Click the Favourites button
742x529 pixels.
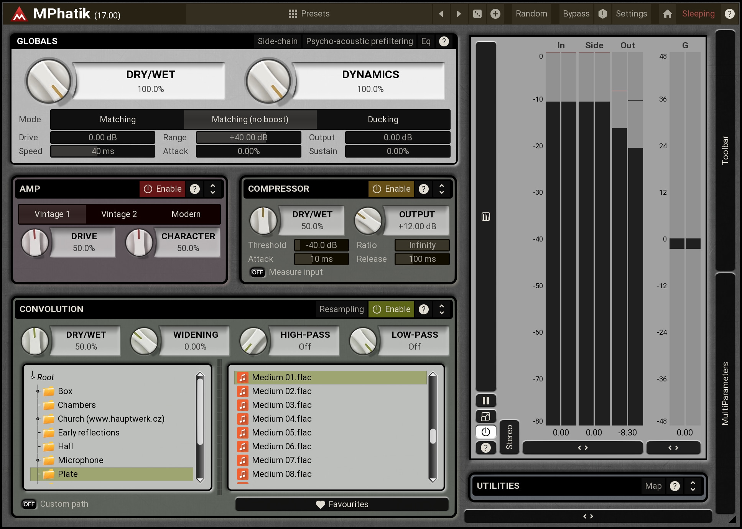pos(342,504)
